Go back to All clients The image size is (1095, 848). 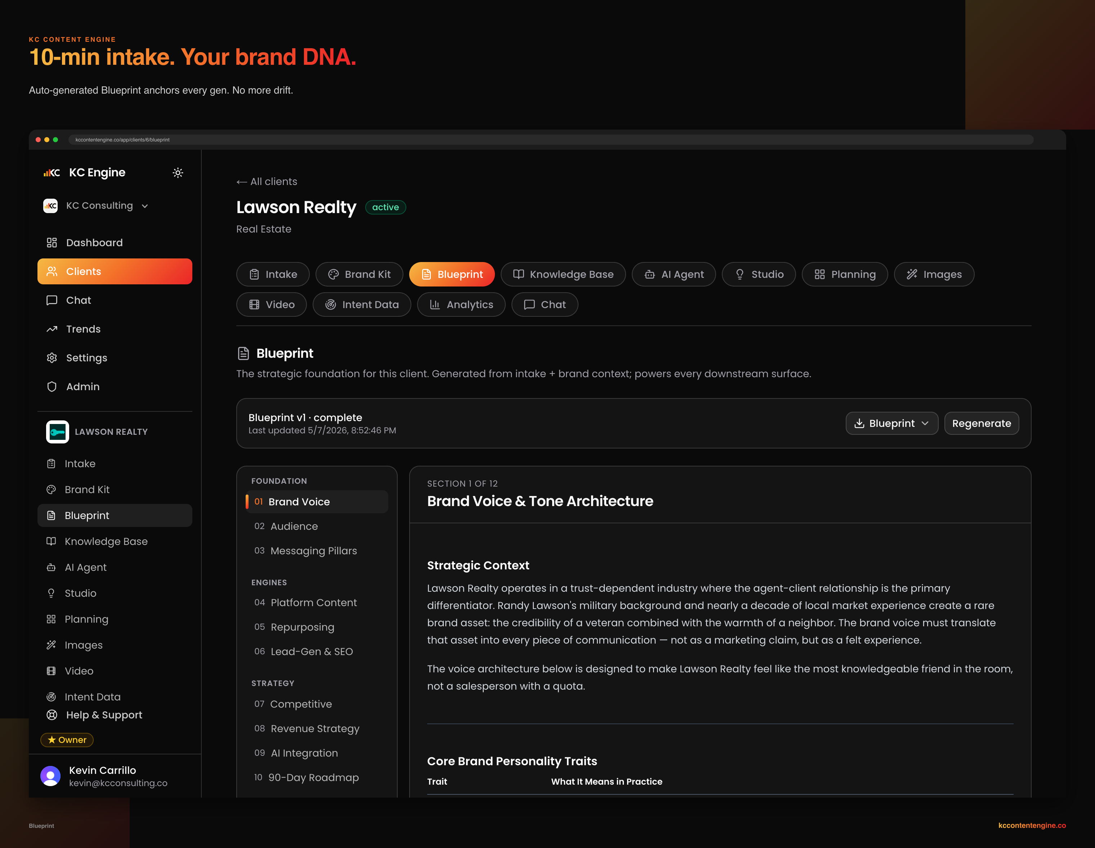[267, 182]
